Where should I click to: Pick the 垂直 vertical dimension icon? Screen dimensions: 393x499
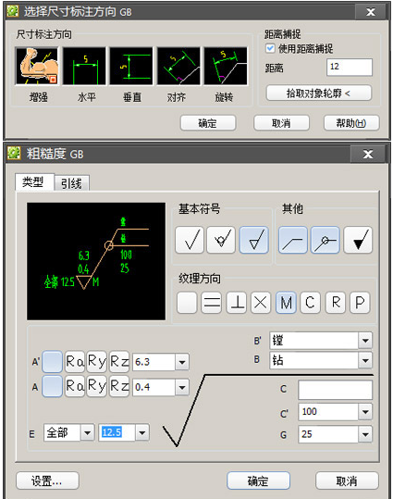(x=131, y=67)
